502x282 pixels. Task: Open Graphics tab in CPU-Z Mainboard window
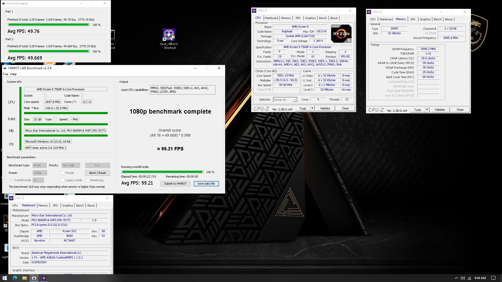click(67, 205)
